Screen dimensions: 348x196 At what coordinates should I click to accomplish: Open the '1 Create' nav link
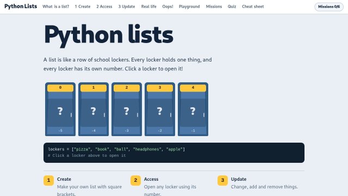[x=83, y=7]
